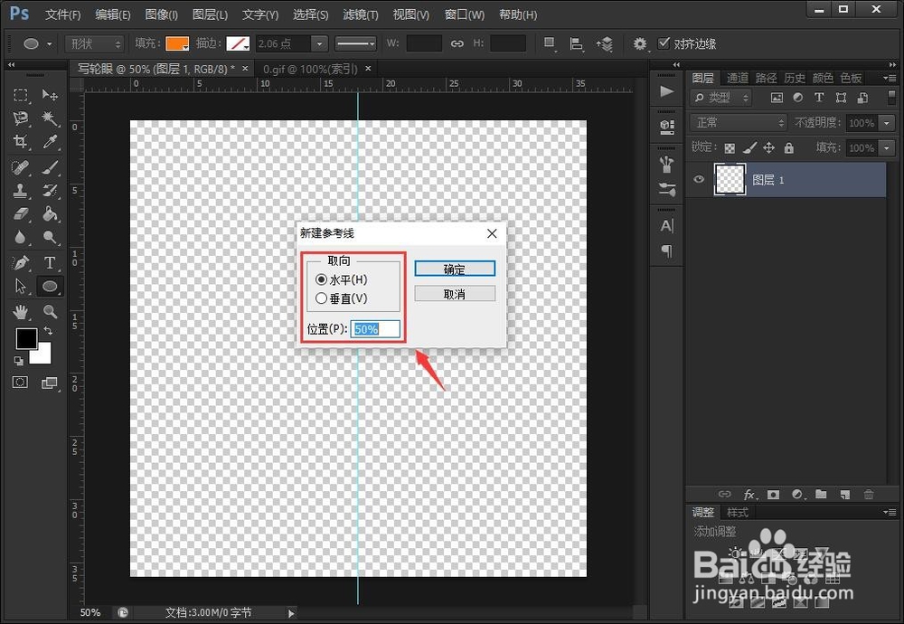Toggle Quick Mask mode icon

tap(20, 383)
